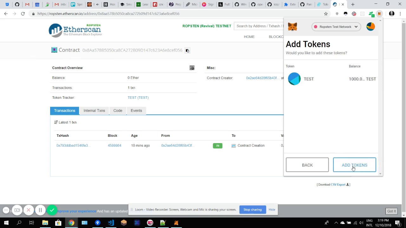Pause the Loom recording

pos(40,210)
